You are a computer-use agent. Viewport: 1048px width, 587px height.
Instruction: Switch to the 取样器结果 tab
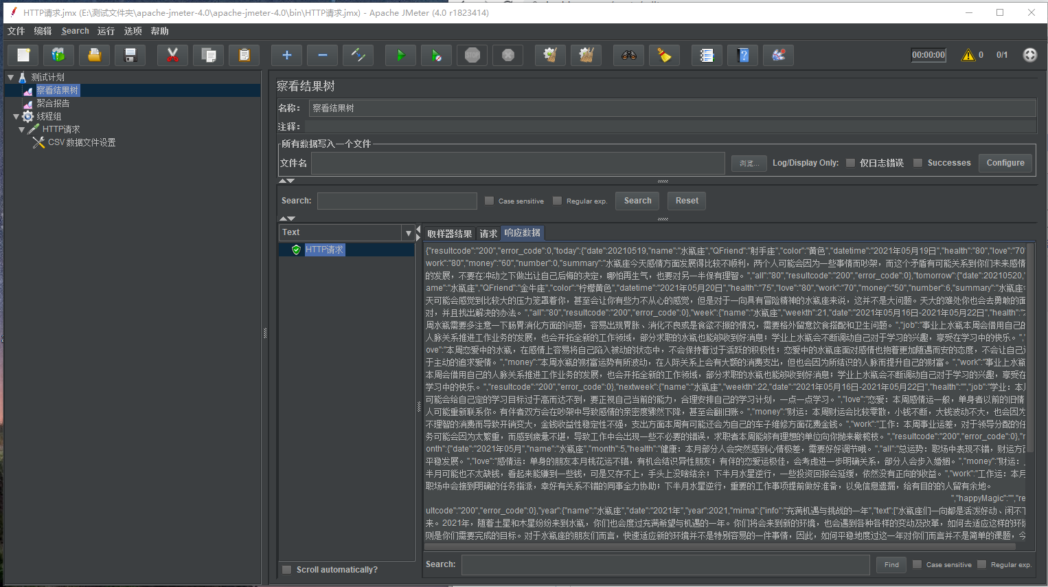[x=449, y=234]
